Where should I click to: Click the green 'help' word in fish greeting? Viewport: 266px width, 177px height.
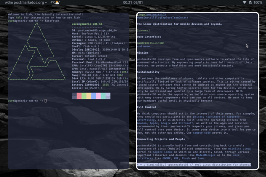click(x=19, y=18)
